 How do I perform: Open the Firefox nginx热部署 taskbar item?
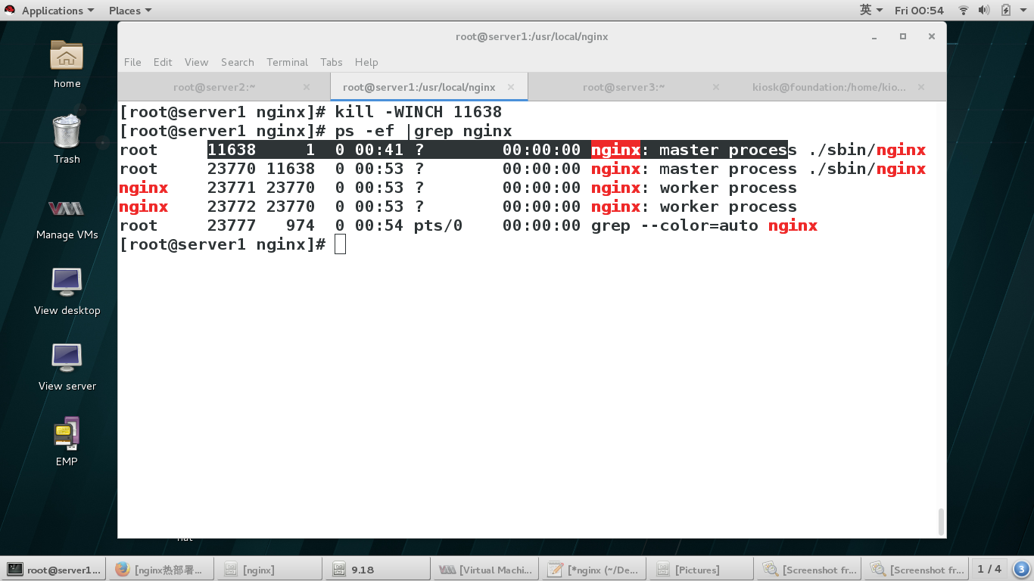point(160,570)
